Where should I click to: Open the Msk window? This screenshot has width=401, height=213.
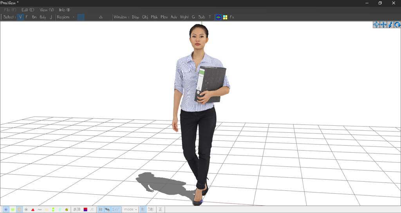coord(154,17)
